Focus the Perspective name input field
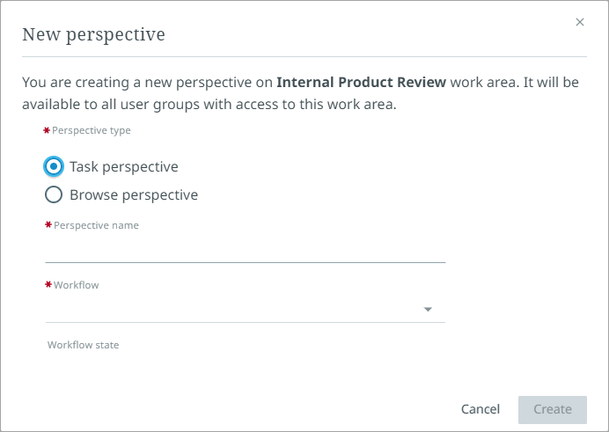 point(245,250)
